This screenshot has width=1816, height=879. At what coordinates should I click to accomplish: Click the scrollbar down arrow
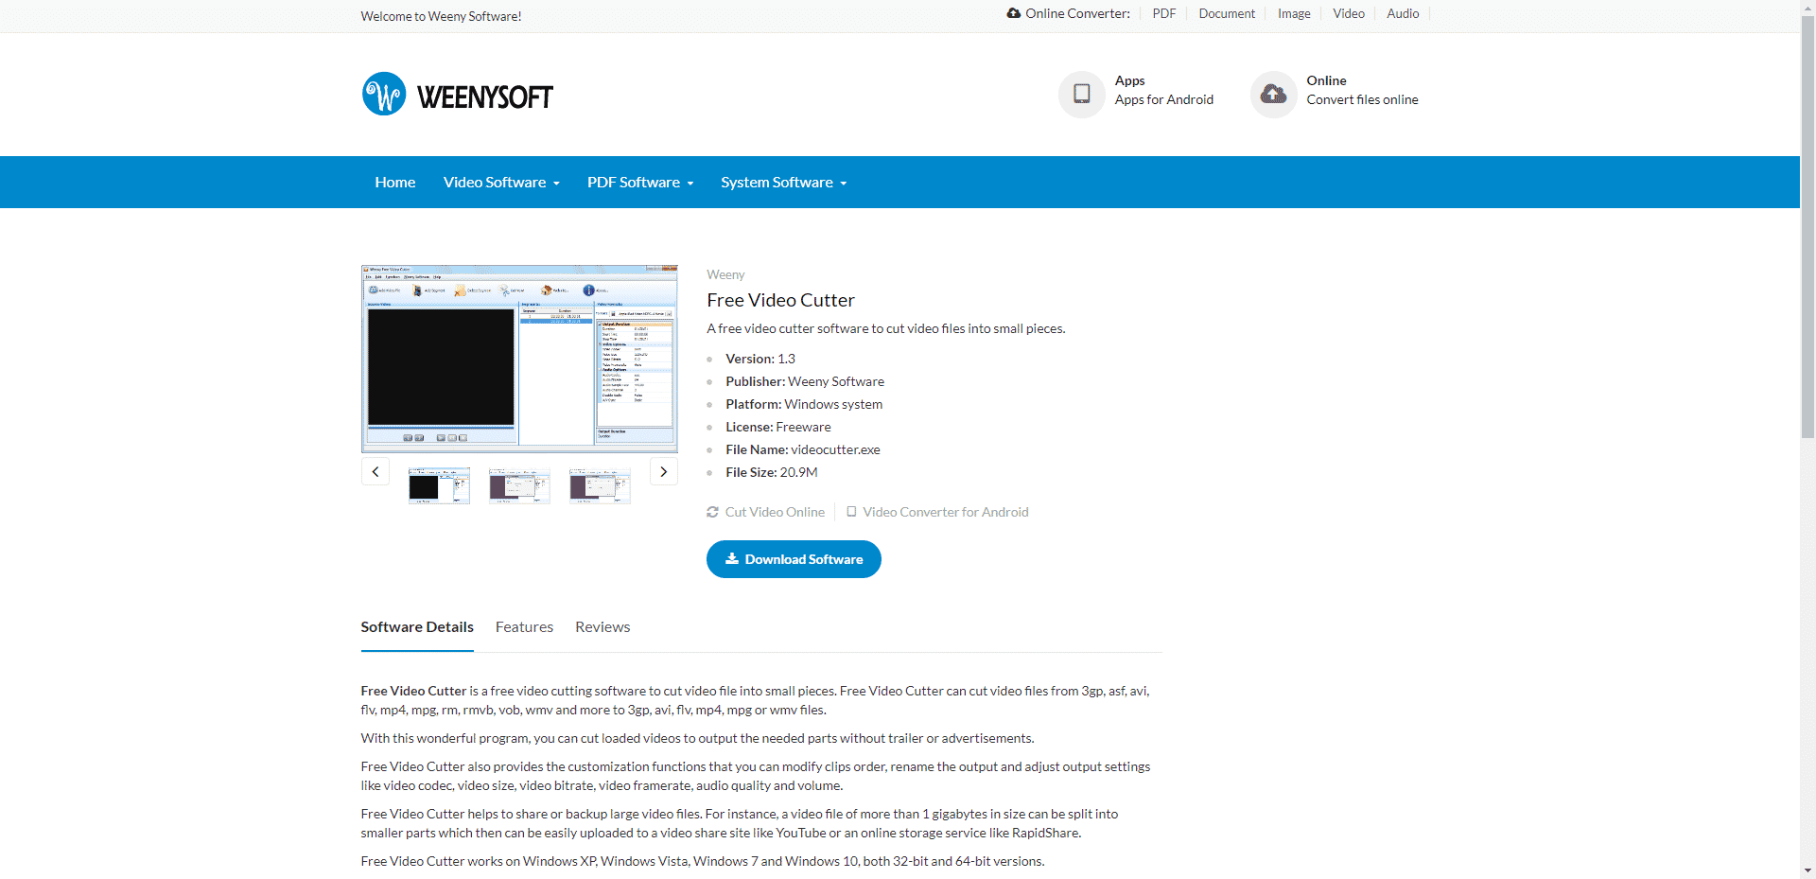[x=1807, y=870]
